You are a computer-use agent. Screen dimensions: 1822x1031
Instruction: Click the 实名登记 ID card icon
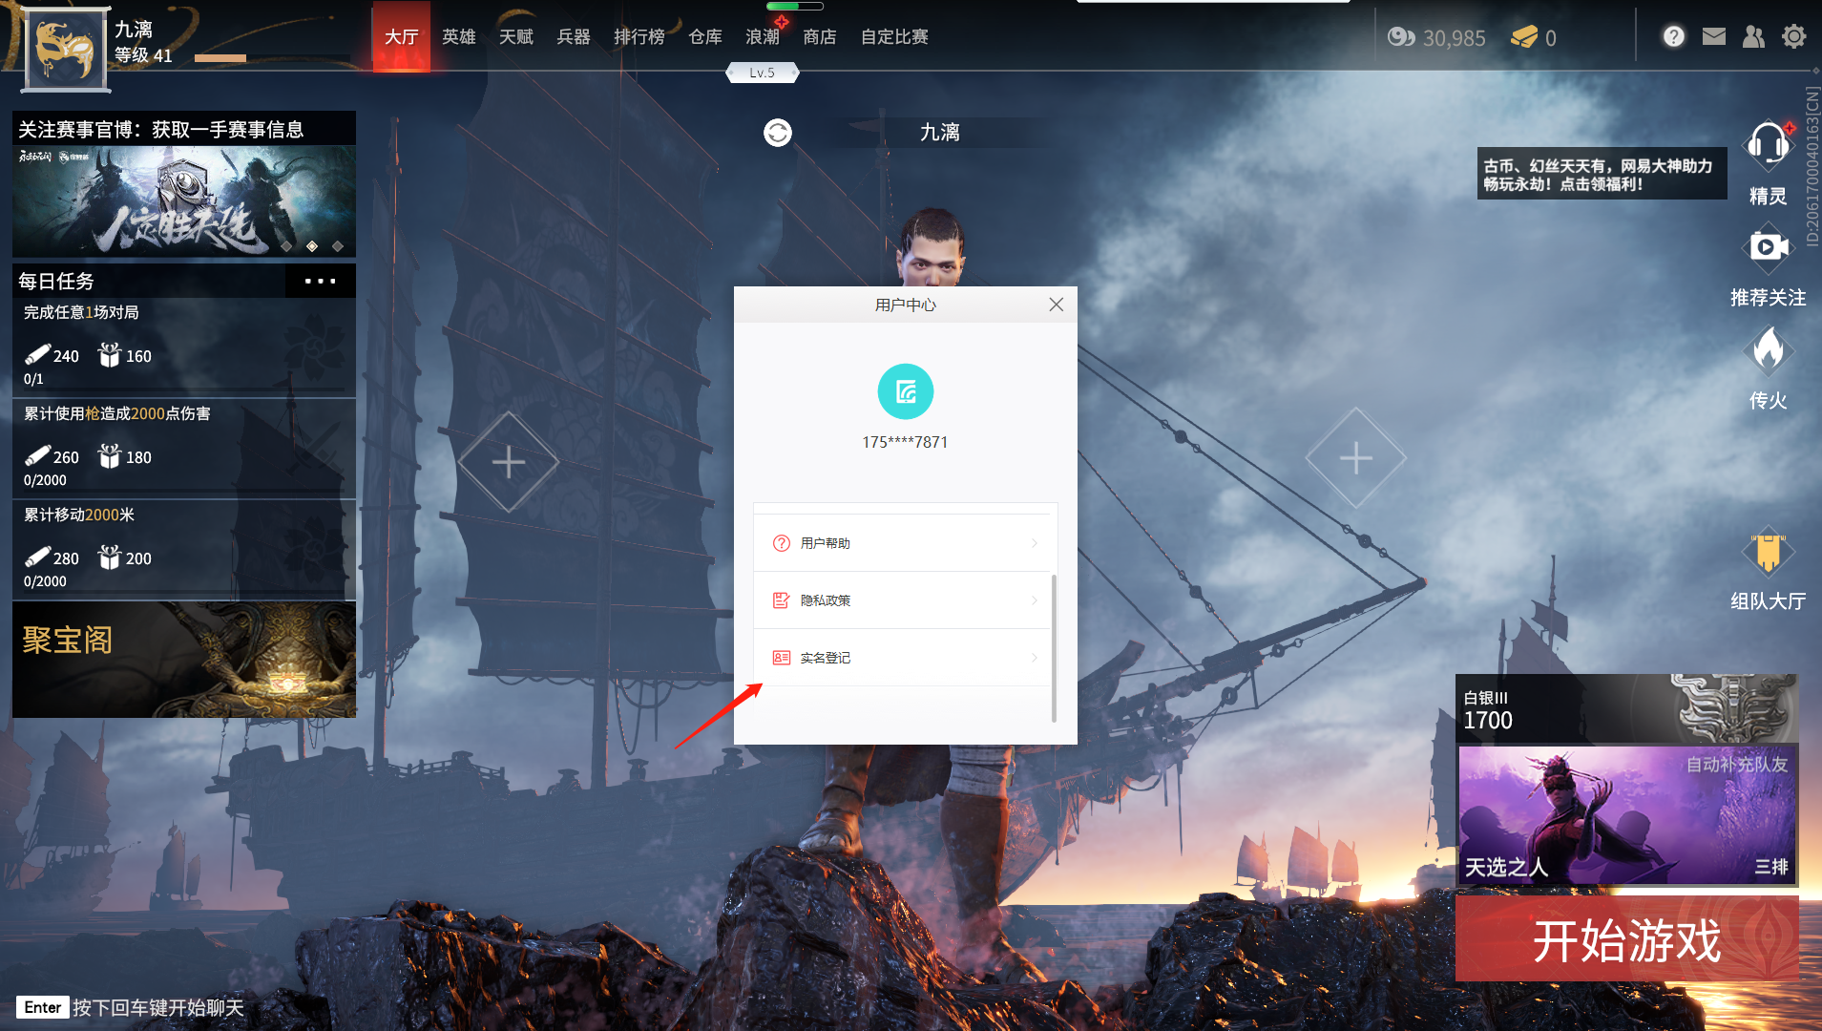click(781, 658)
